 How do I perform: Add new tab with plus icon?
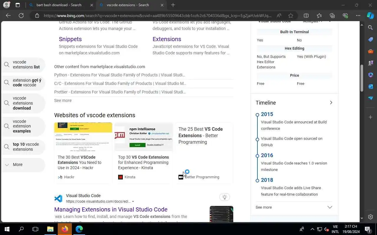173,5
